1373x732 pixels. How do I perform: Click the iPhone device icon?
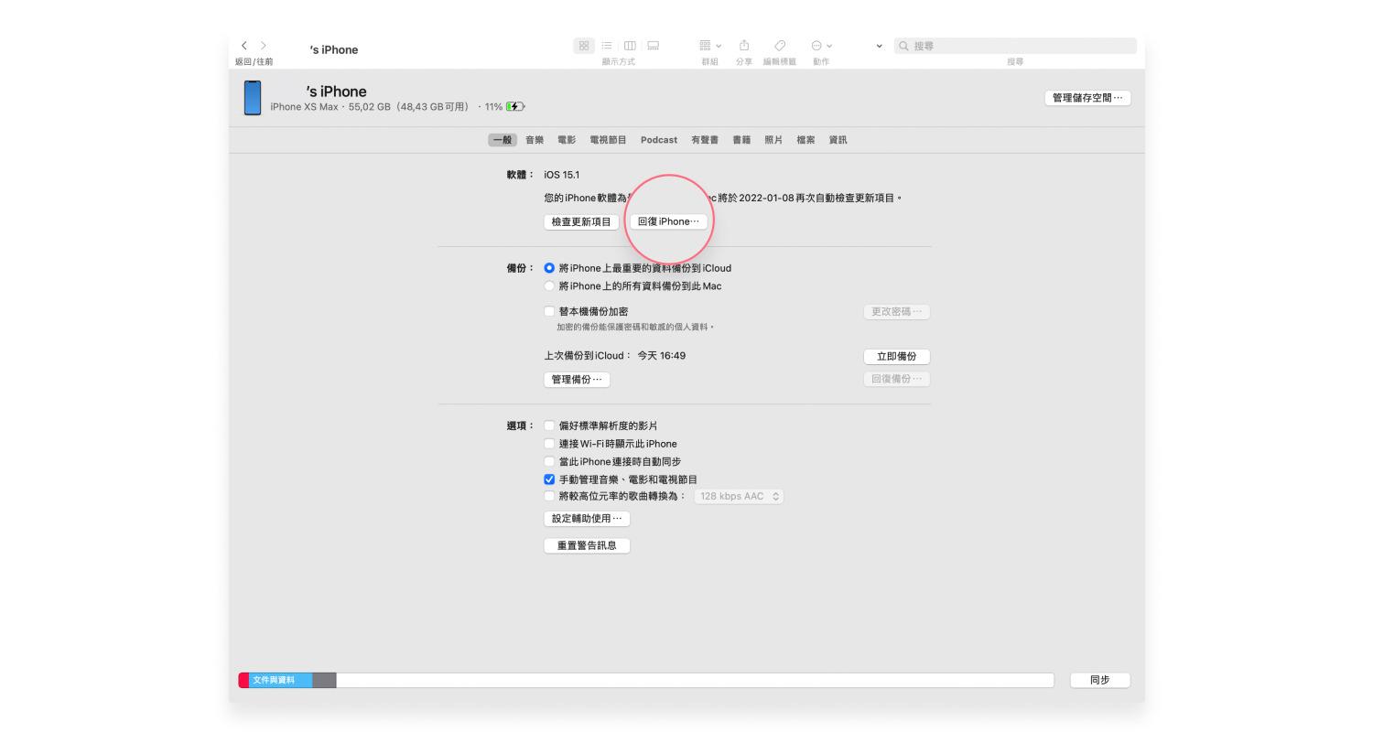(253, 98)
